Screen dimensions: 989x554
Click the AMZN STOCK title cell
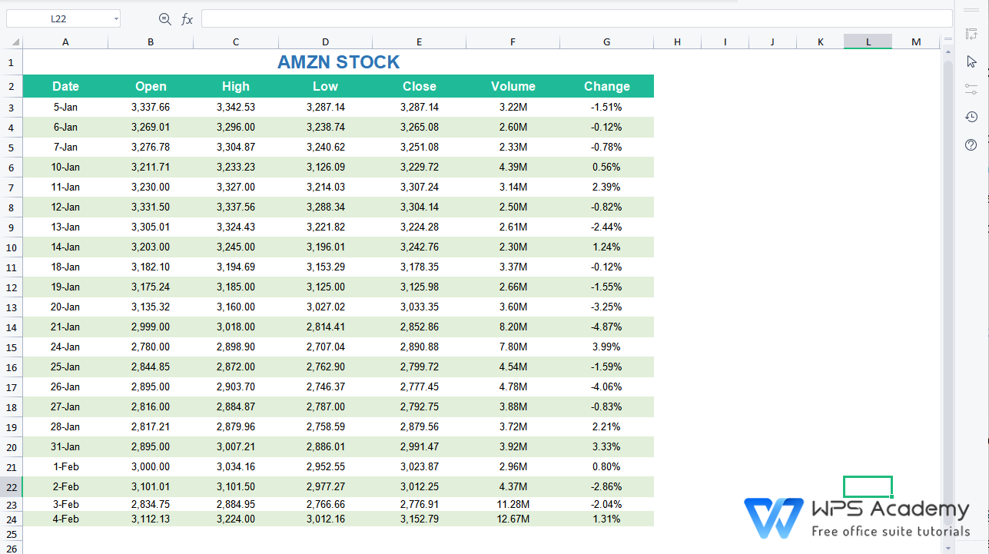(338, 62)
